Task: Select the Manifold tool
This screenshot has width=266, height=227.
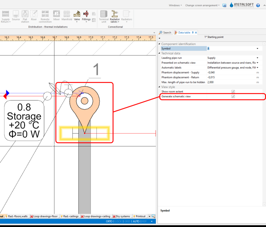Action: click(x=67, y=16)
